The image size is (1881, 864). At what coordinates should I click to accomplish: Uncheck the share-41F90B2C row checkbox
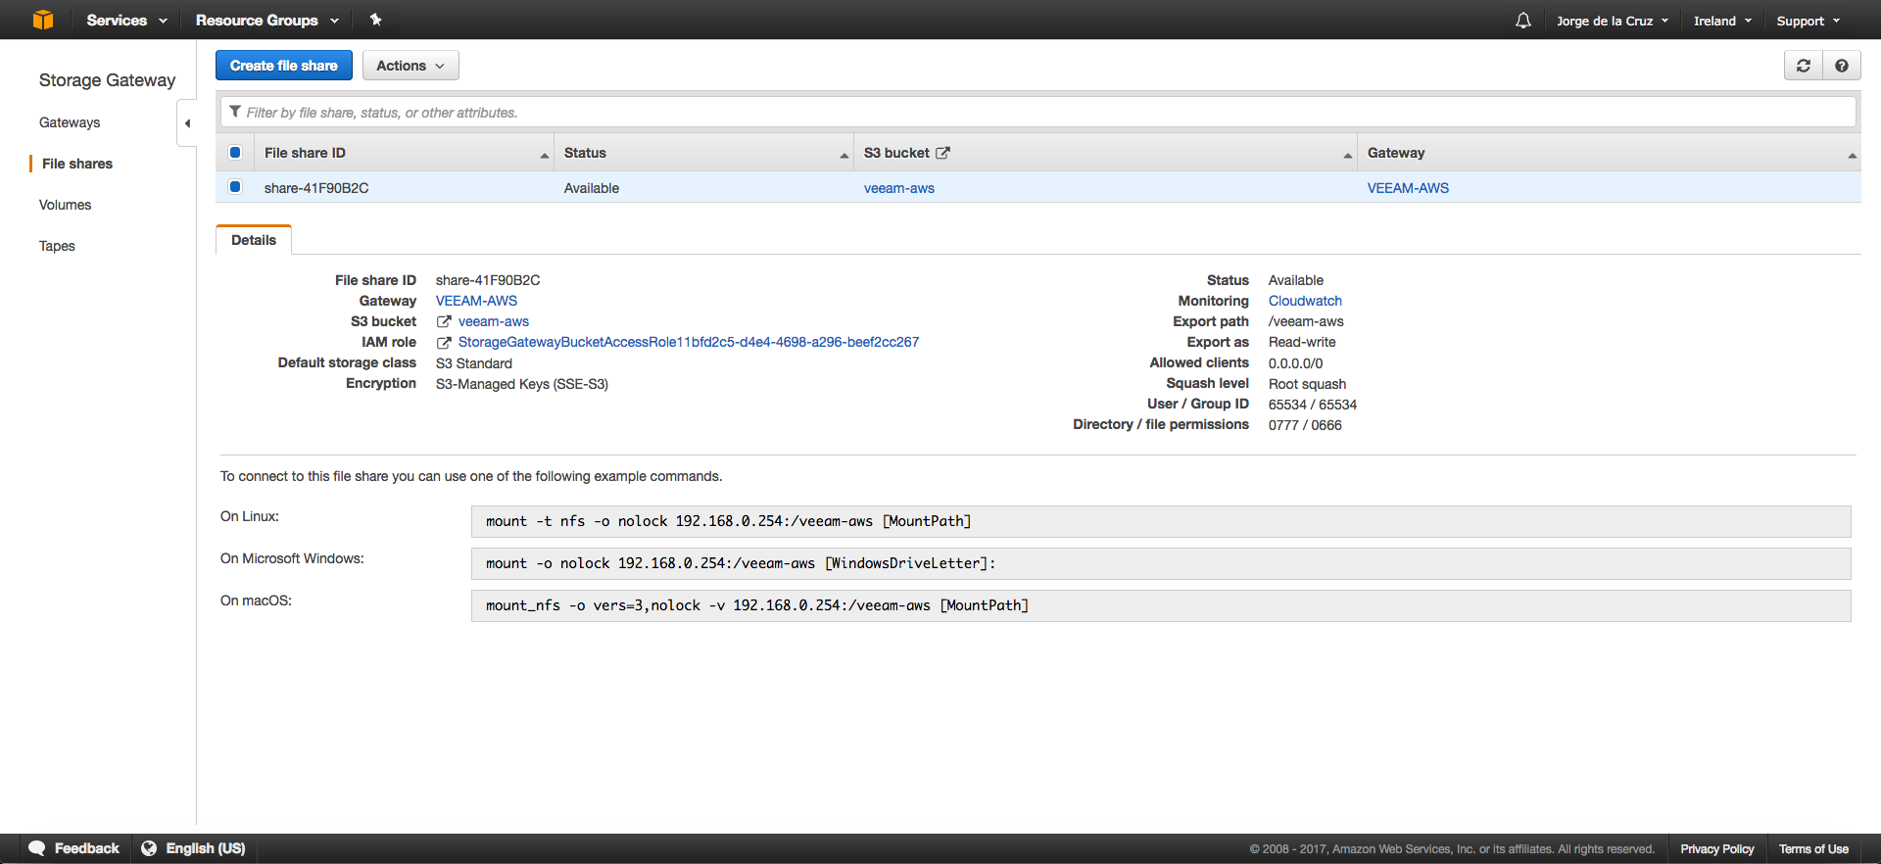tap(235, 187)
